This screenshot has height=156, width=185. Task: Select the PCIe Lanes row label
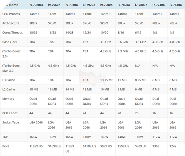tap(10, 113)
